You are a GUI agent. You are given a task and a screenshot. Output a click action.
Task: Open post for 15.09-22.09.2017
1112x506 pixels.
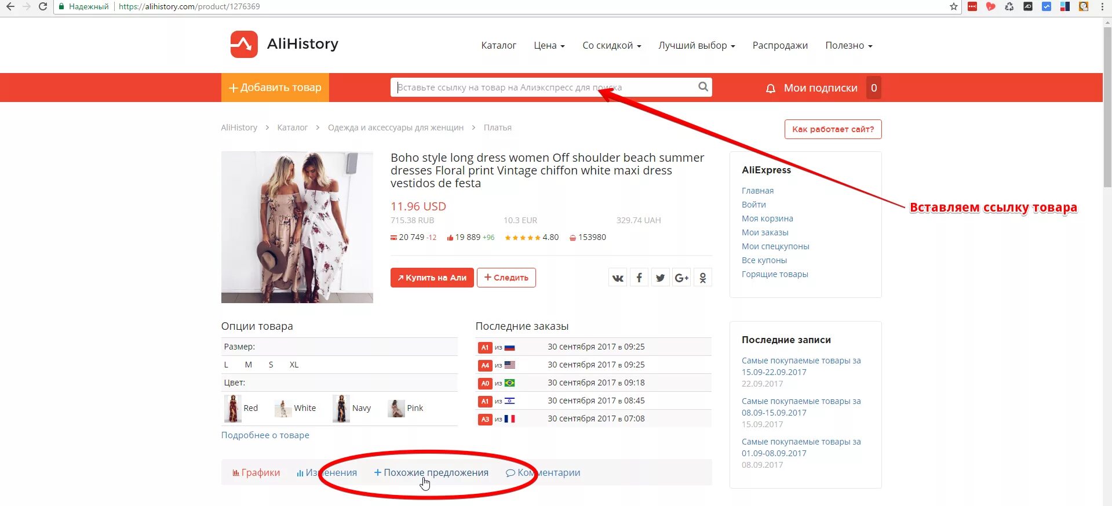[x=801, y=366]
